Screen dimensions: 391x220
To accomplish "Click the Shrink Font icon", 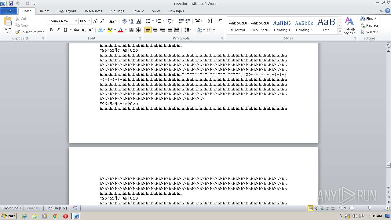I will point(102,21).
